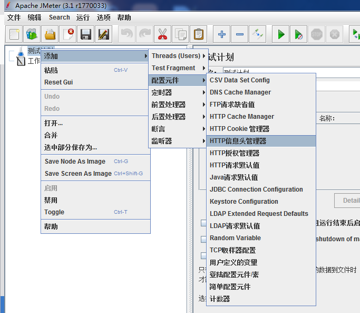The height and width of the screenshot is (313, 360).
Task: Click the Collapse All minus icon
Action: (x=239, y=34)
